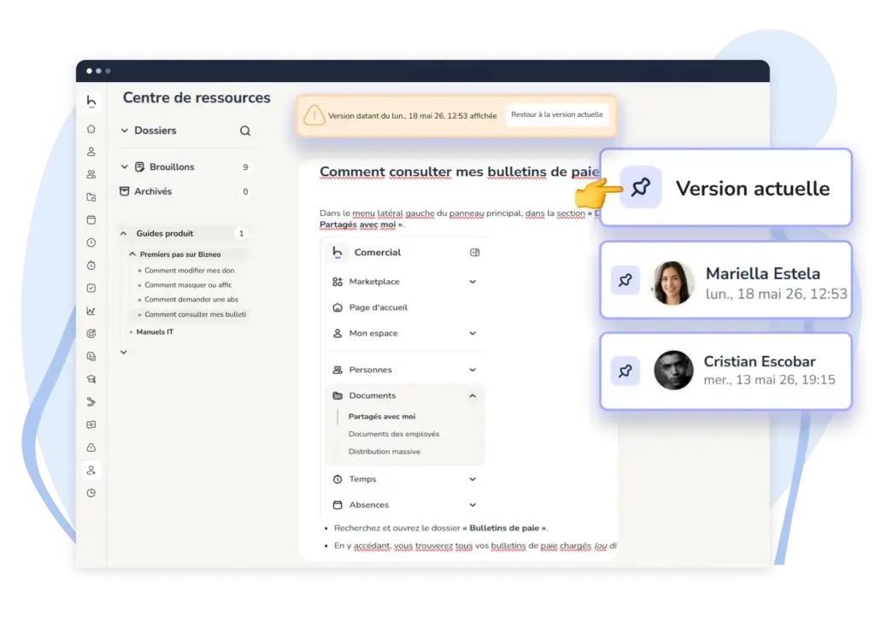Screen dimensions: 875x625
Task: Expand the Absences menu chevron
Action: [x=473, y=505]
